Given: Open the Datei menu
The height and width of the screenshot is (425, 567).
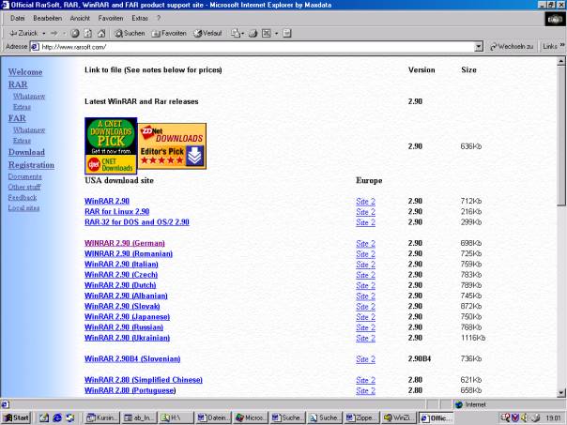Looking at the screenshot, I should point(17,18).
